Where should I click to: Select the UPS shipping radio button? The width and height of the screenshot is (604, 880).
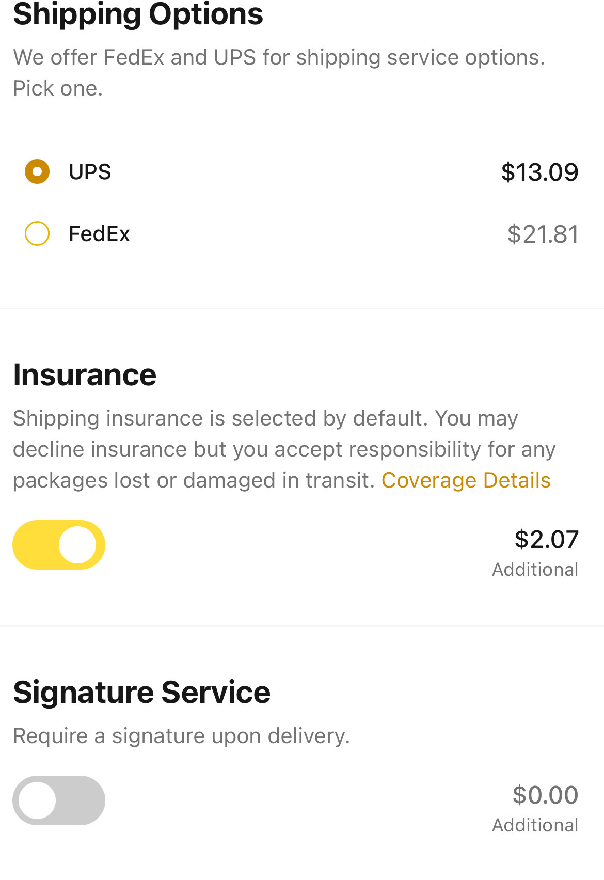point(37,171)
